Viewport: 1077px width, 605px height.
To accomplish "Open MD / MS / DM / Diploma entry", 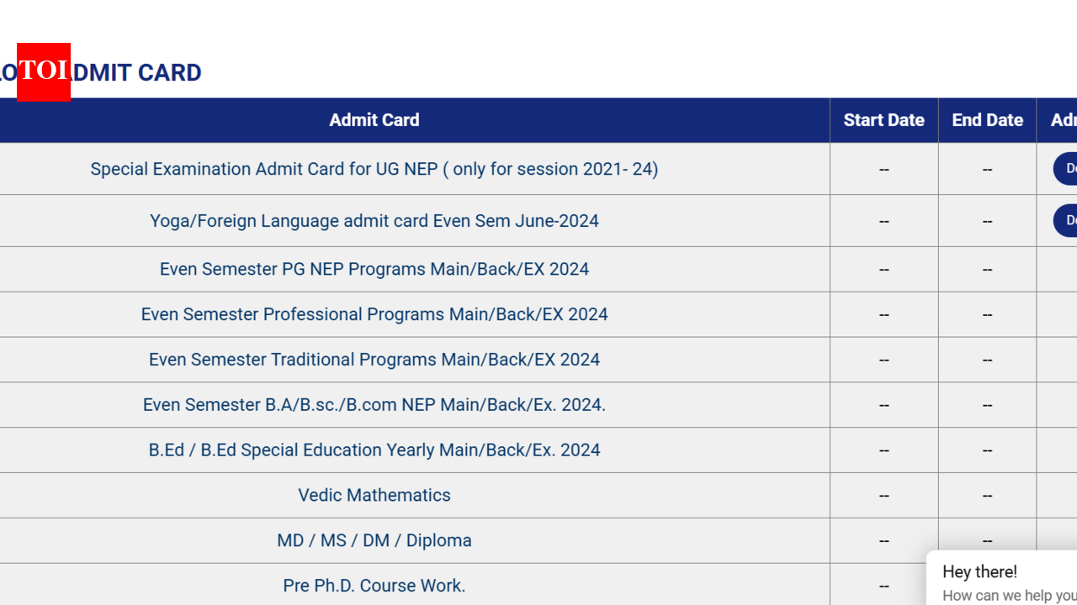I will coord(374,541).
